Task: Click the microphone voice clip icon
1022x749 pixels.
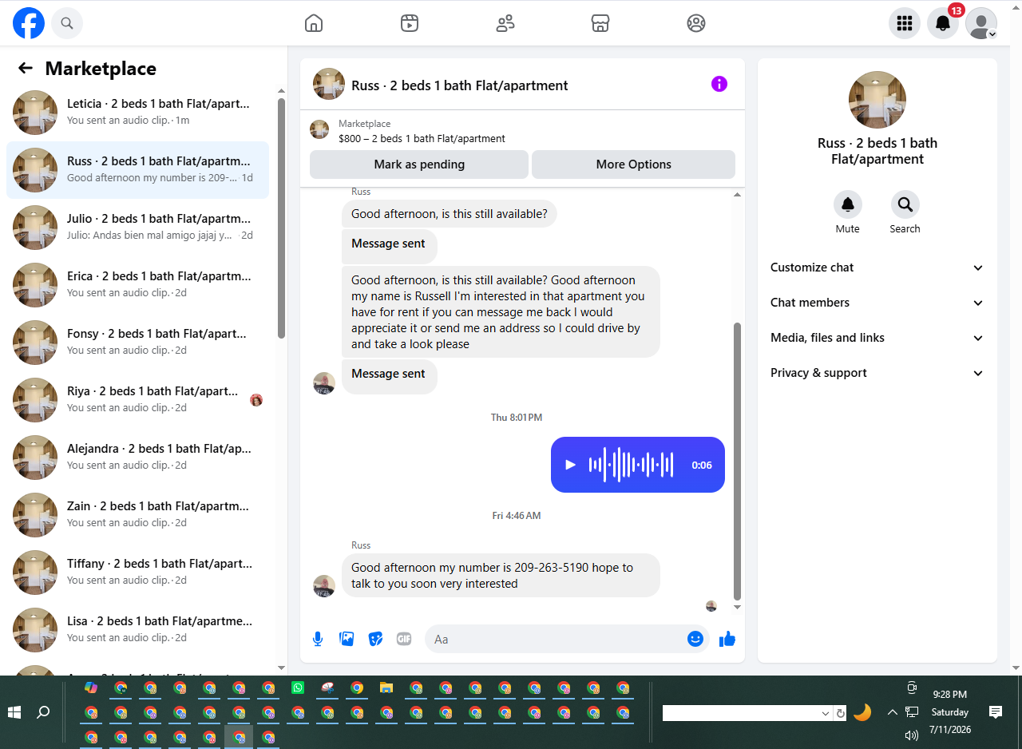Action: [318, 639]
